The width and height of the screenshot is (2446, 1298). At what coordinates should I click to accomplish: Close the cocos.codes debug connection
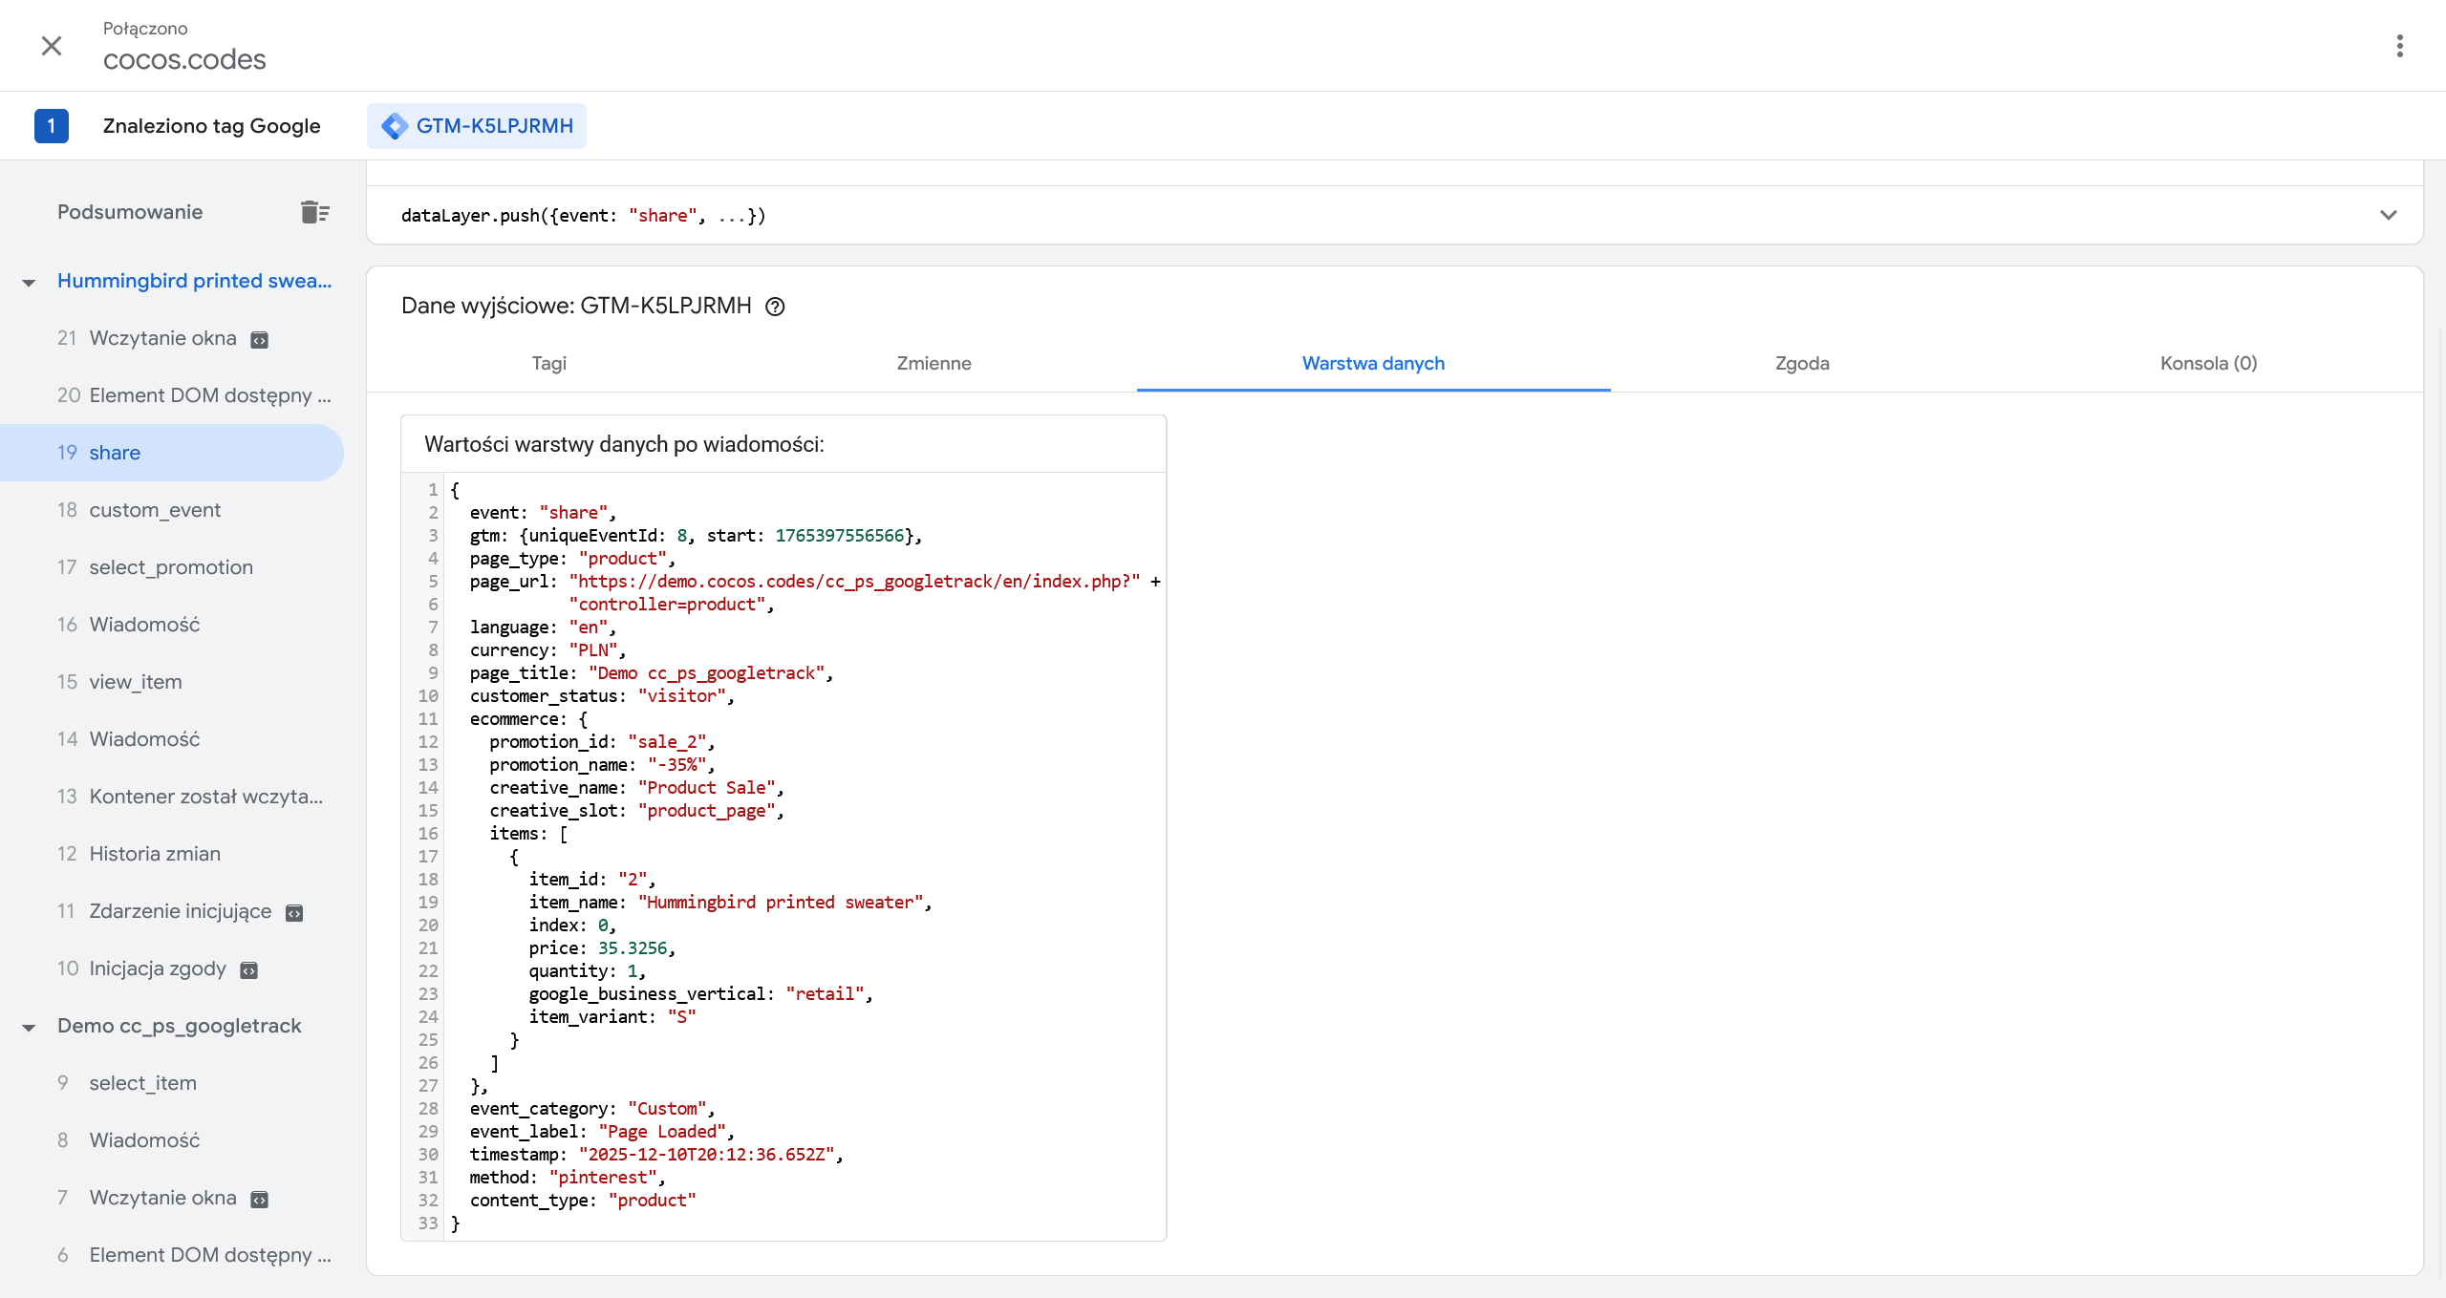pyautogui.click(x=52, y=46)
